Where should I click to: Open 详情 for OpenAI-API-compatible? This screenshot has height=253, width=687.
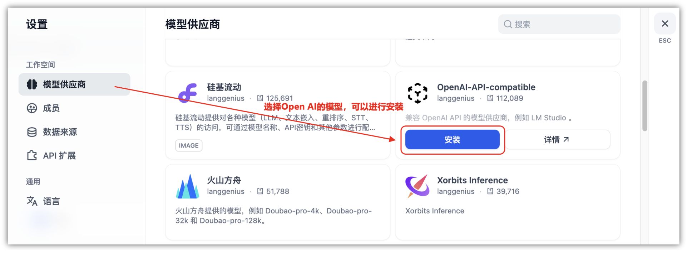(557, 140)
